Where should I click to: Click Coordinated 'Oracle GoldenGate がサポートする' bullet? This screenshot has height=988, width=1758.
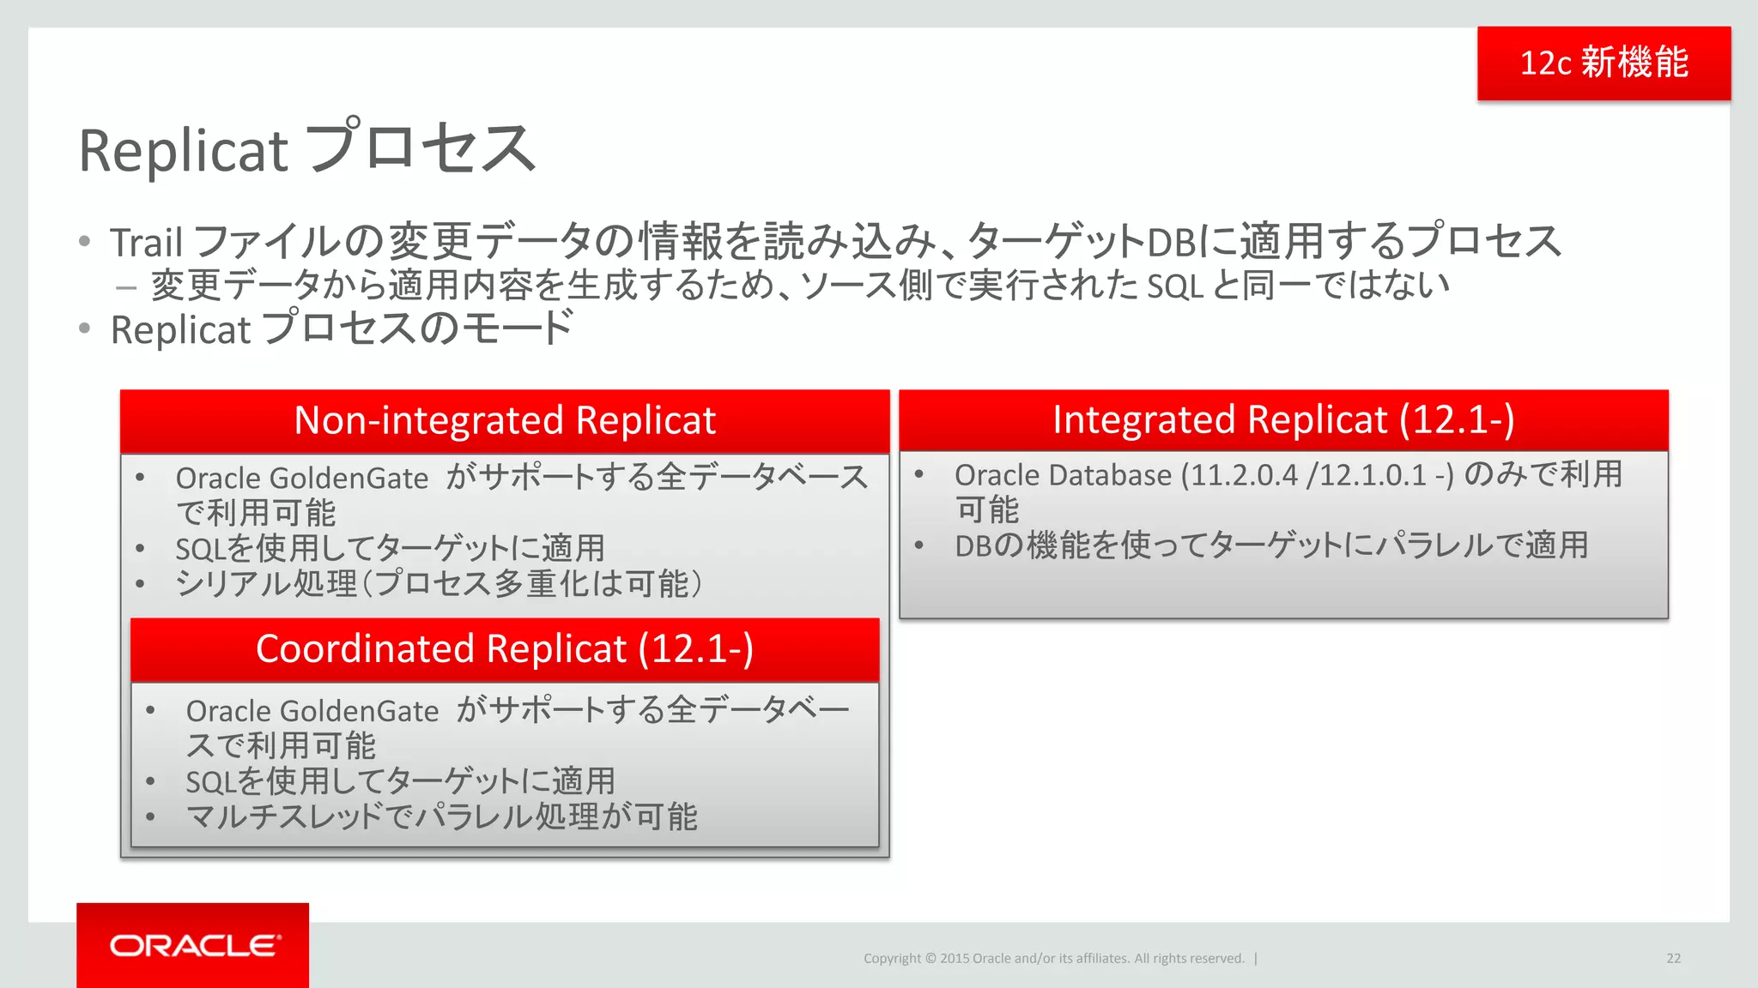[518, 727]
